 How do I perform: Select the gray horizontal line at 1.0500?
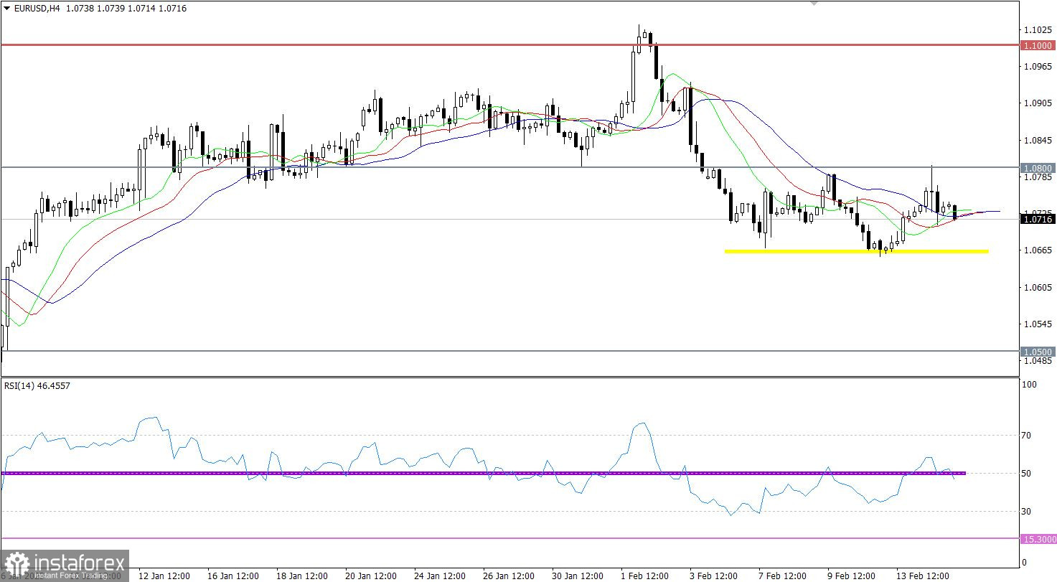pos(509,351)
